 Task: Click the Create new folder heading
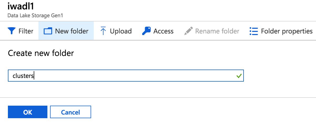(41, 53)
